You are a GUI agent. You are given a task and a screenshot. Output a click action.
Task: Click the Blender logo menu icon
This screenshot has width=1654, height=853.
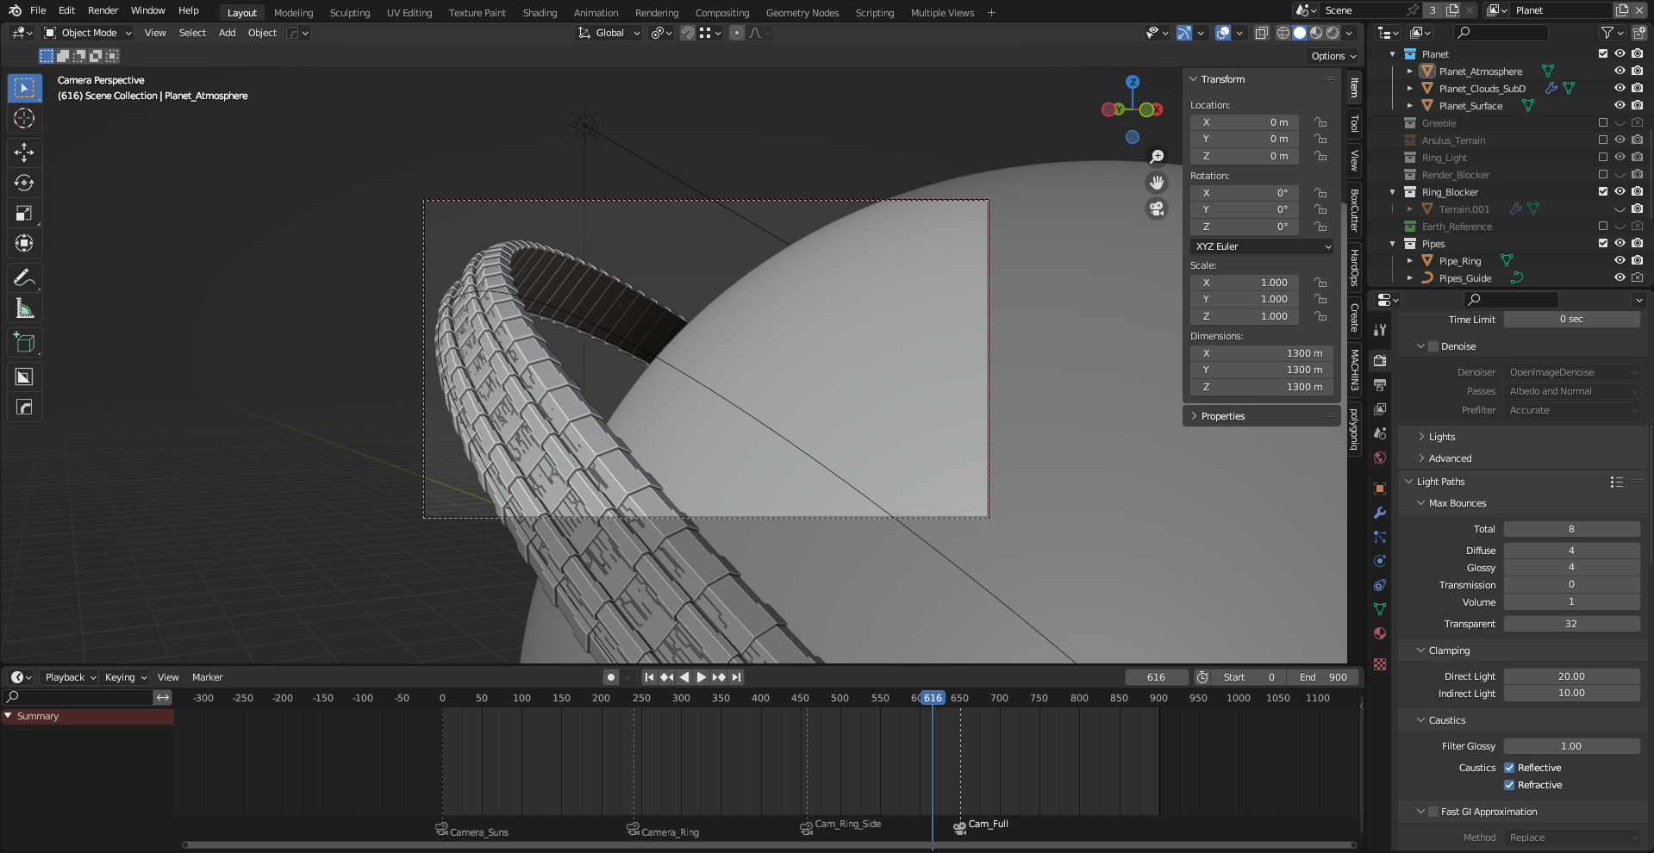coord(15,10)
